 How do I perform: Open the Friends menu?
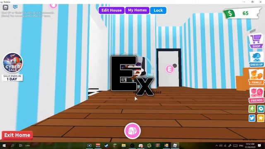coord(256,95)
